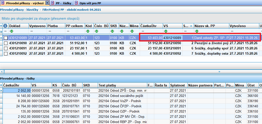Sort řádky grid by Účet header
Screen dimensions: 262x124
click(x=253, y=85)
